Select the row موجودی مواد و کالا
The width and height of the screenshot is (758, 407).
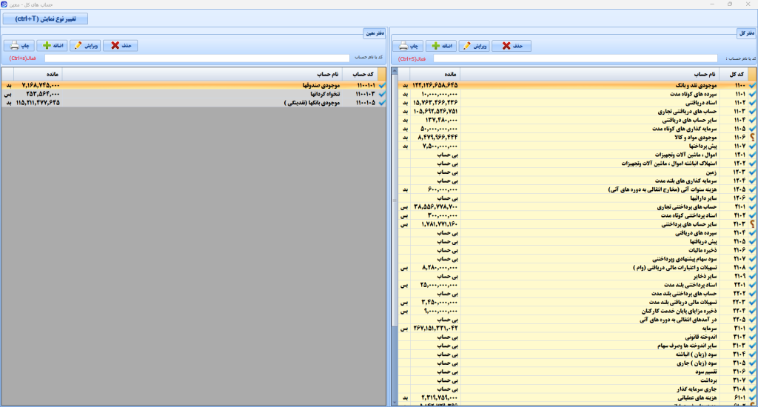point(577,138)
